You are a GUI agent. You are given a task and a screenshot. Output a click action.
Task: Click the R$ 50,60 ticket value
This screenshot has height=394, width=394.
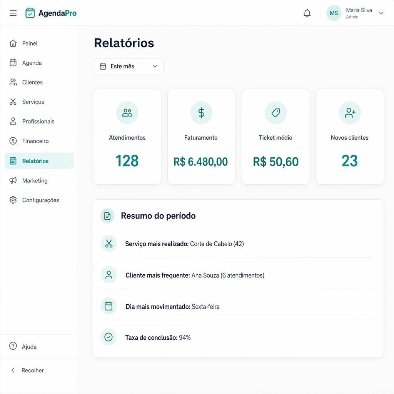(x=275, y=162)
